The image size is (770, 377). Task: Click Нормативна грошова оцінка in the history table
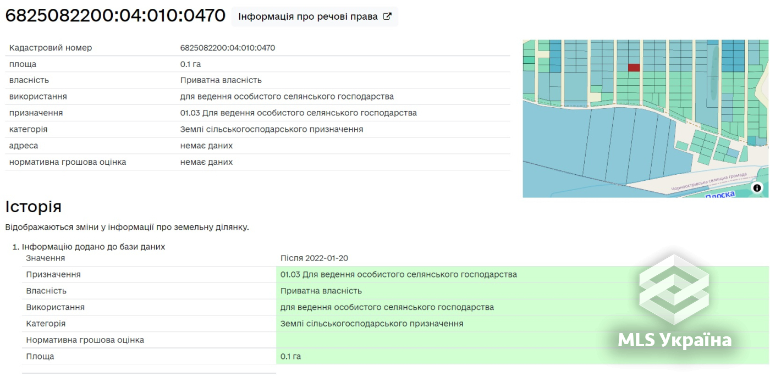tap(85, 340)
